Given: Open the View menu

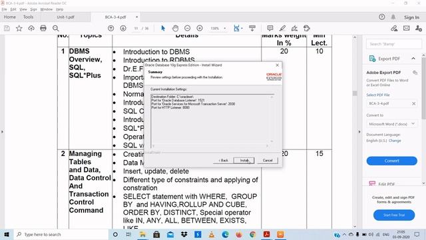Looking at the screenshot, I should (x=23, y=9).
